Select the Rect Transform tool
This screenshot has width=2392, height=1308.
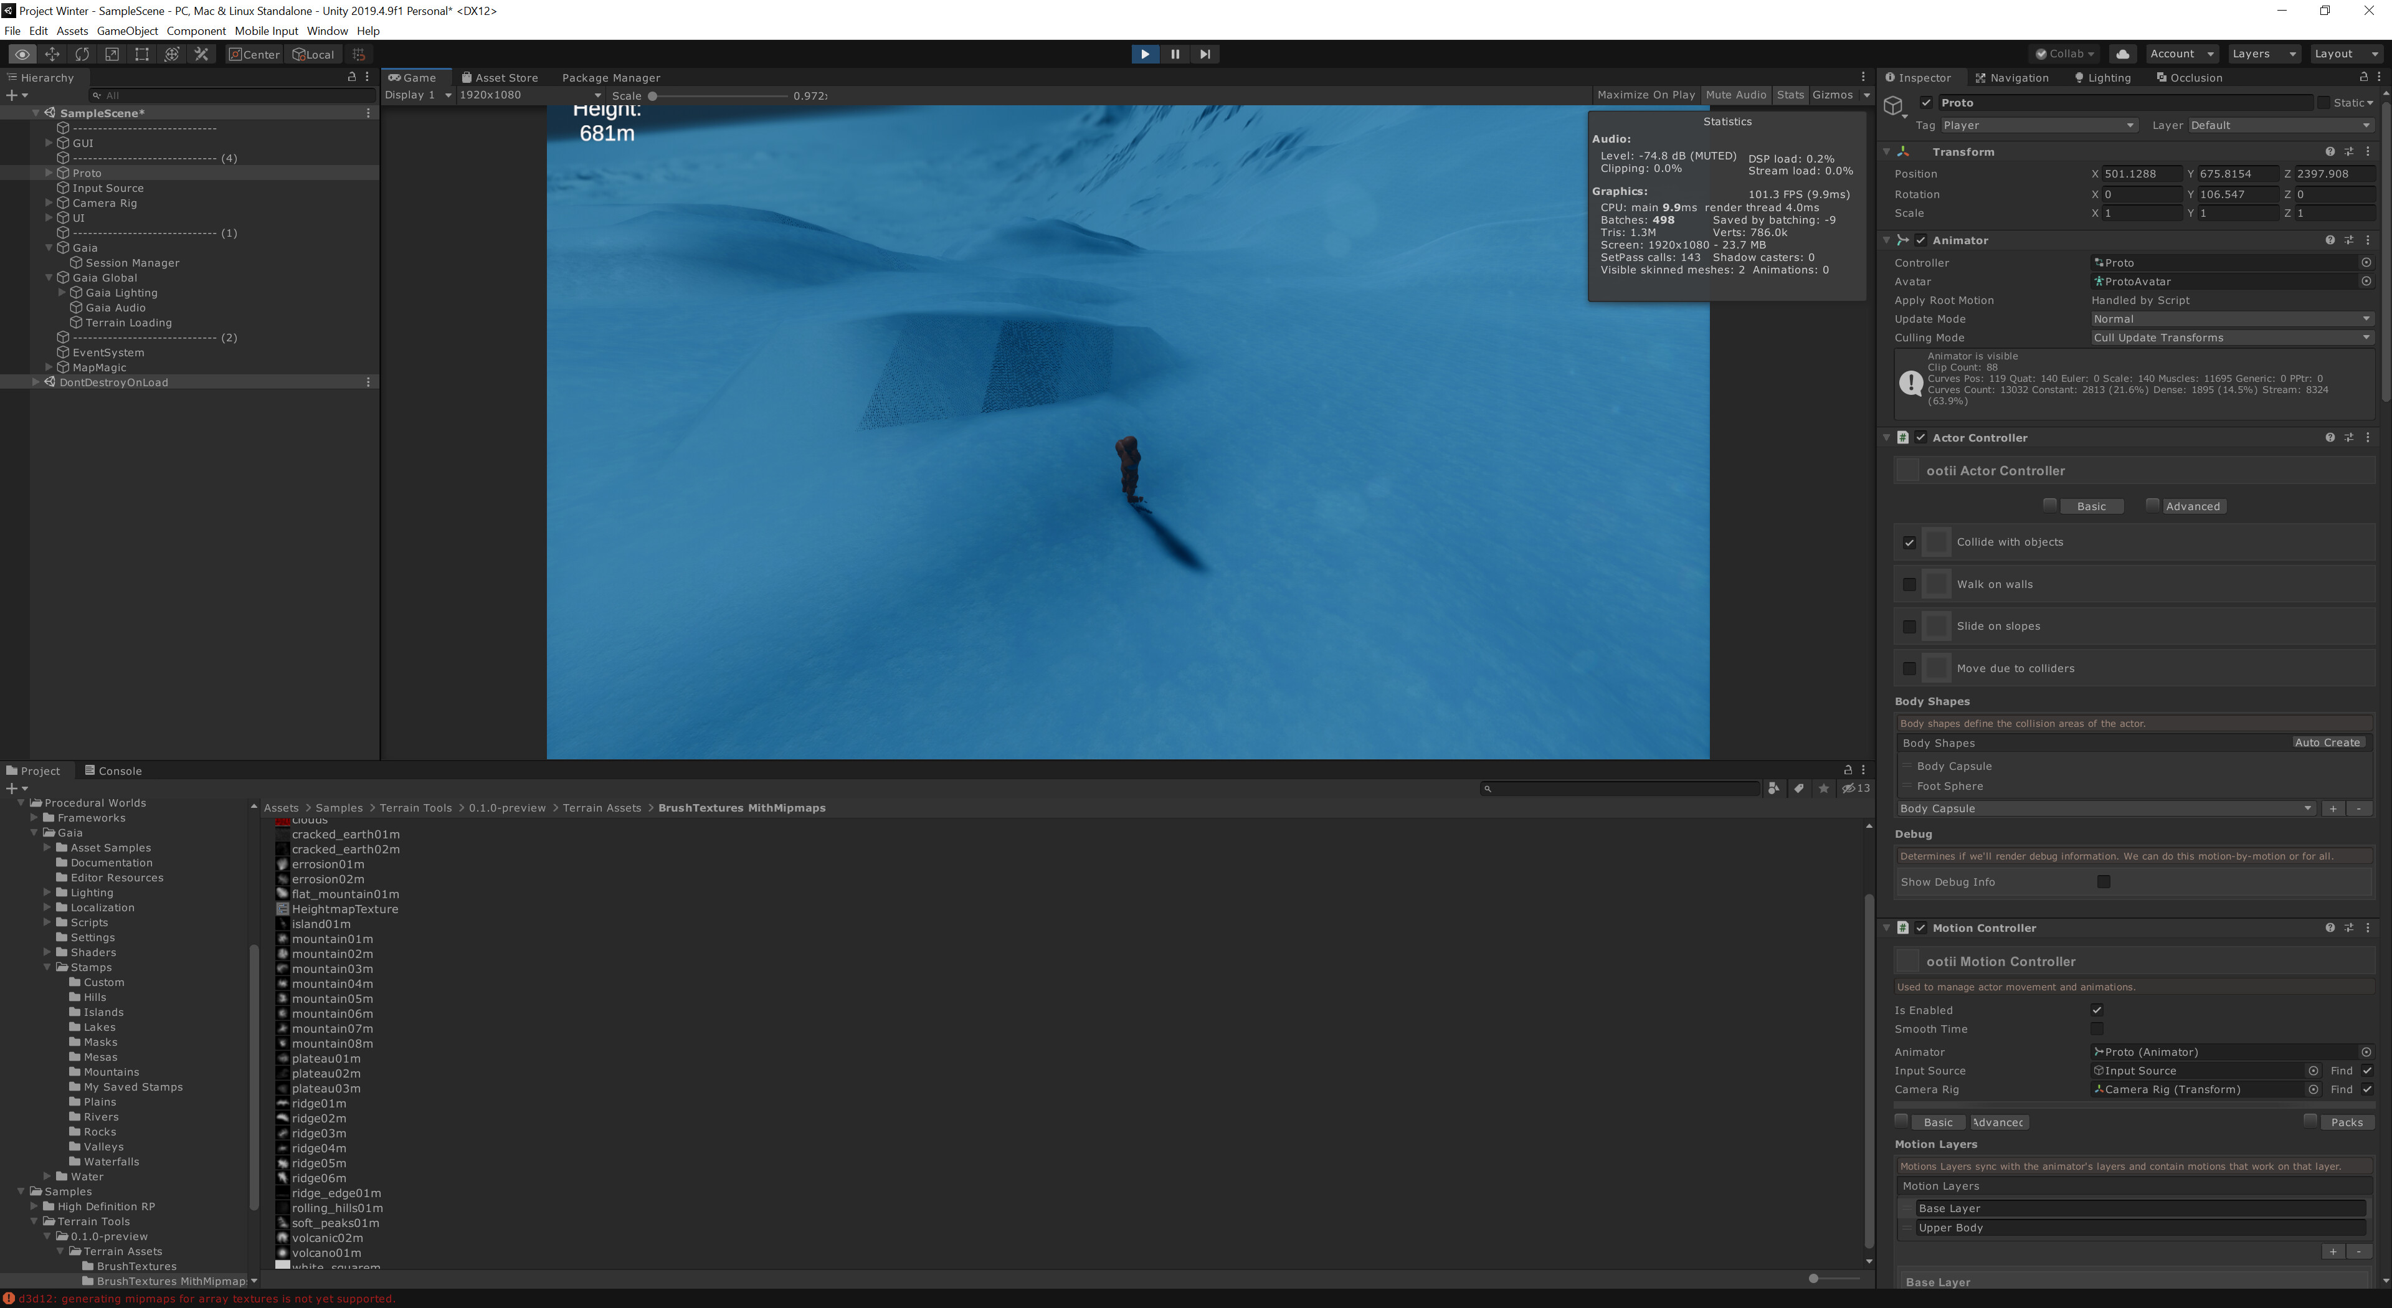(142, 54)
